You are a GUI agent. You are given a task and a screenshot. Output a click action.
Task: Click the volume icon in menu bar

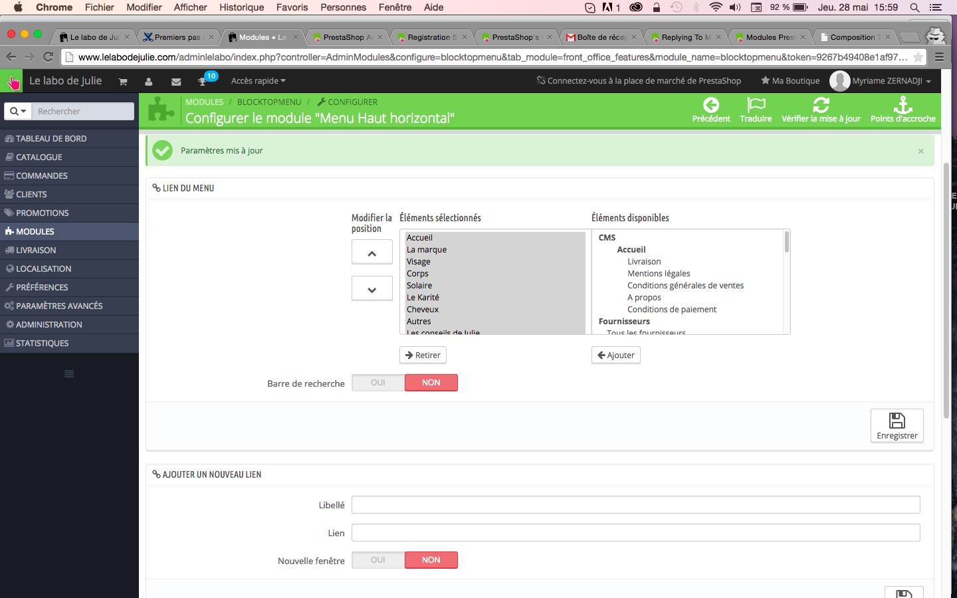pos(735,7)
